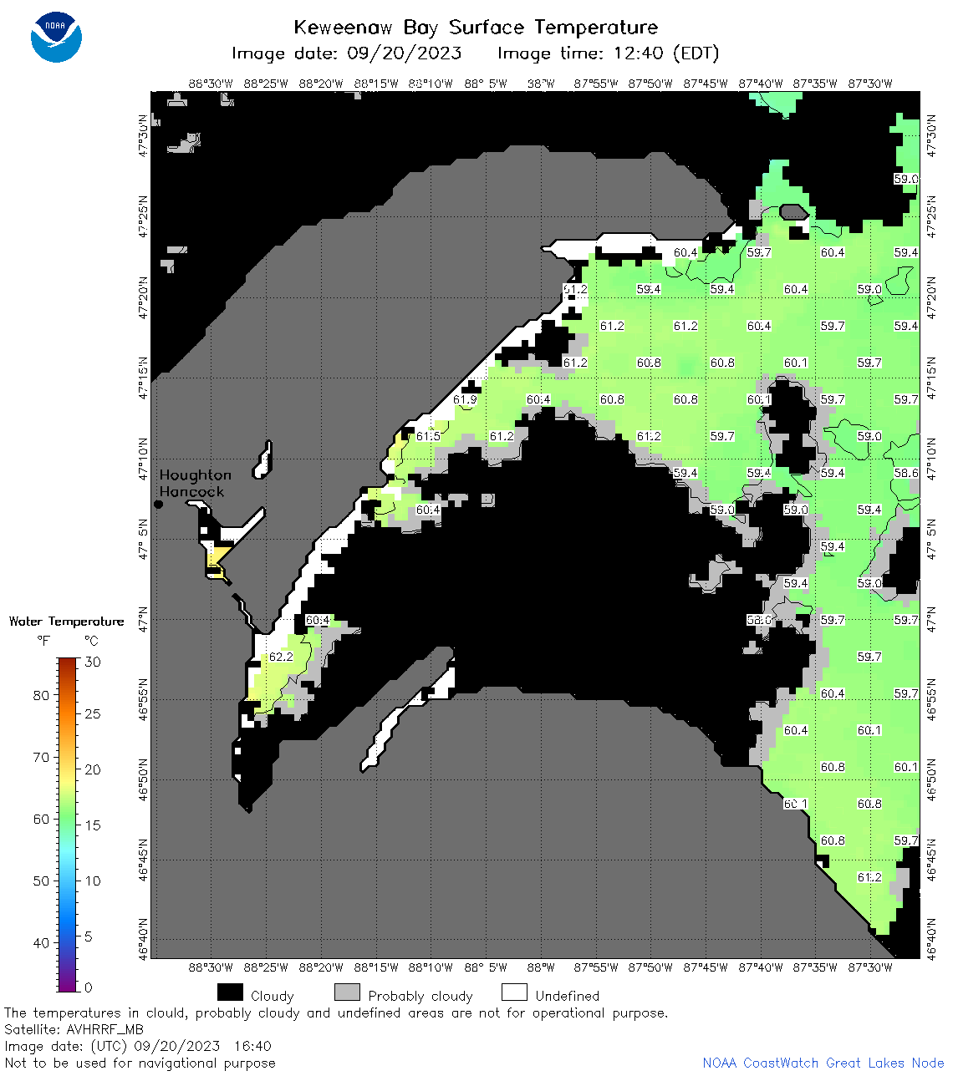Image resolution: width=953 pixels, height=1076 pixels.
Task: Click the Houghton map label
Action: [x=196, y=475]
